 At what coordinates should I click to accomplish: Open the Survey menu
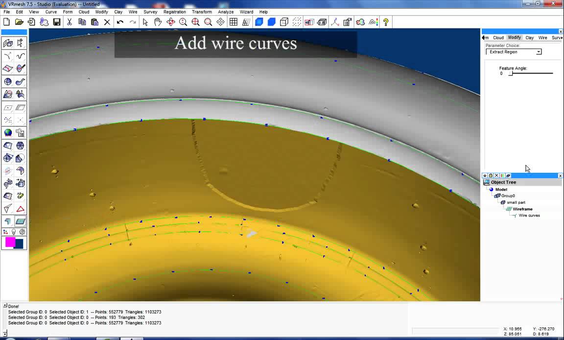point(150,12)
